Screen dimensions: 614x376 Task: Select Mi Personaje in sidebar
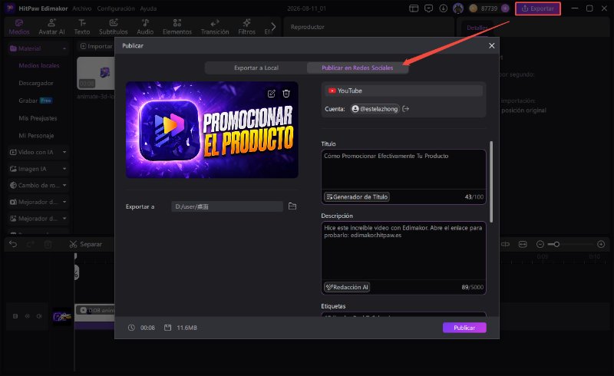click(x=36, y=136)
